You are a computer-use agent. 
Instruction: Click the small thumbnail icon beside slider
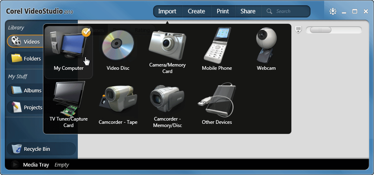tap(298, 30)
